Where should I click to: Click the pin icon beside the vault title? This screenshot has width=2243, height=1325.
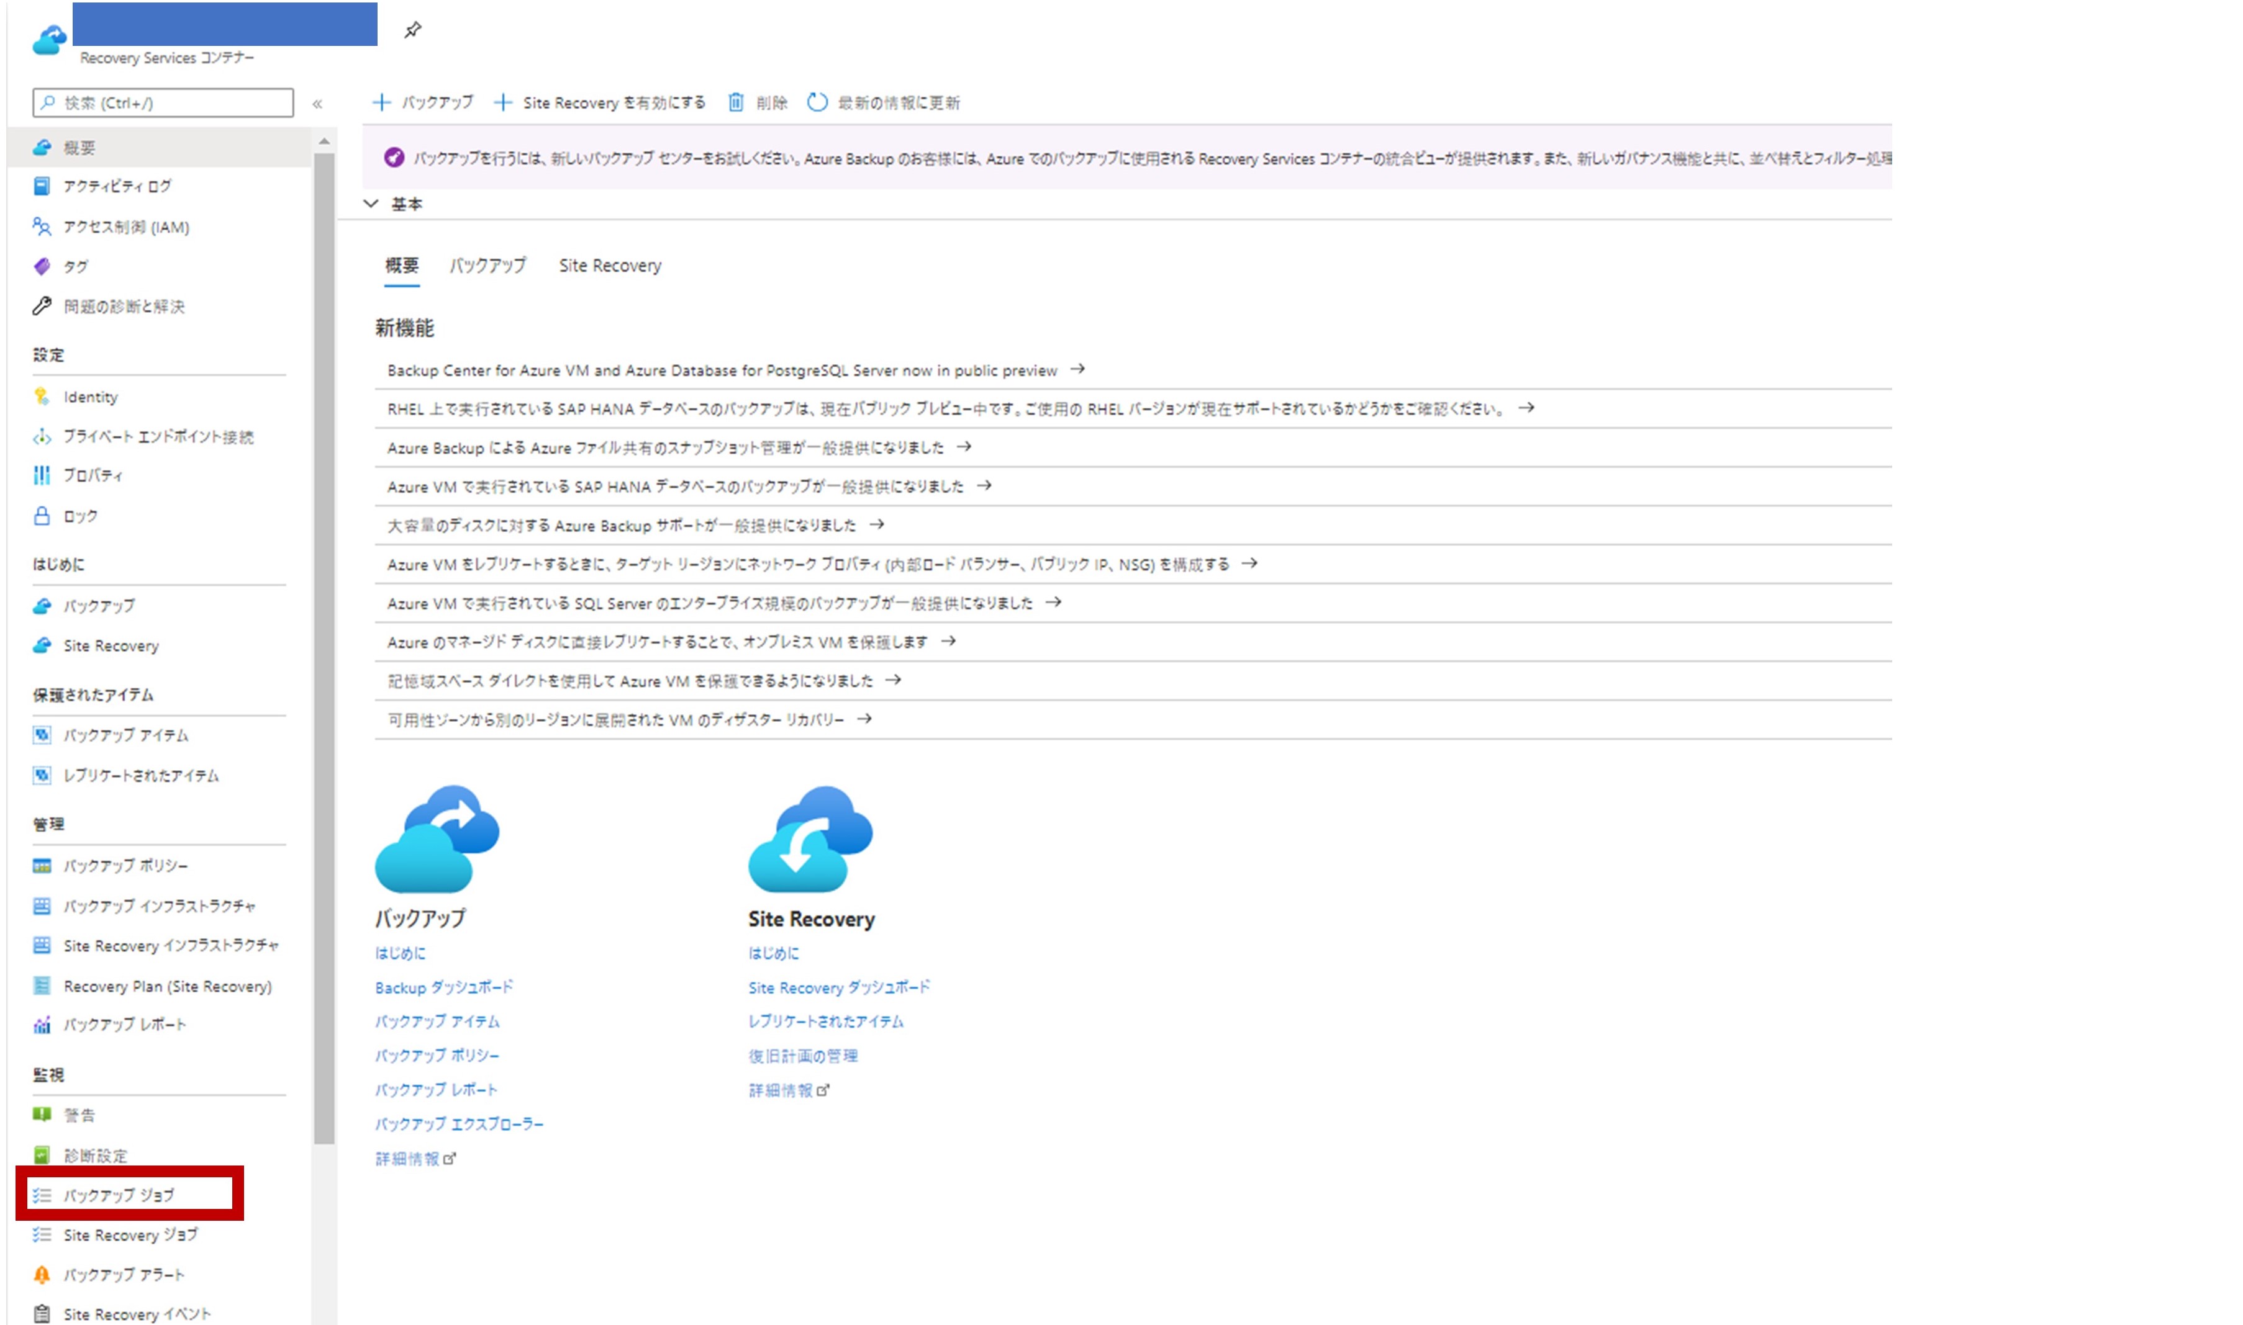(412, 30)
